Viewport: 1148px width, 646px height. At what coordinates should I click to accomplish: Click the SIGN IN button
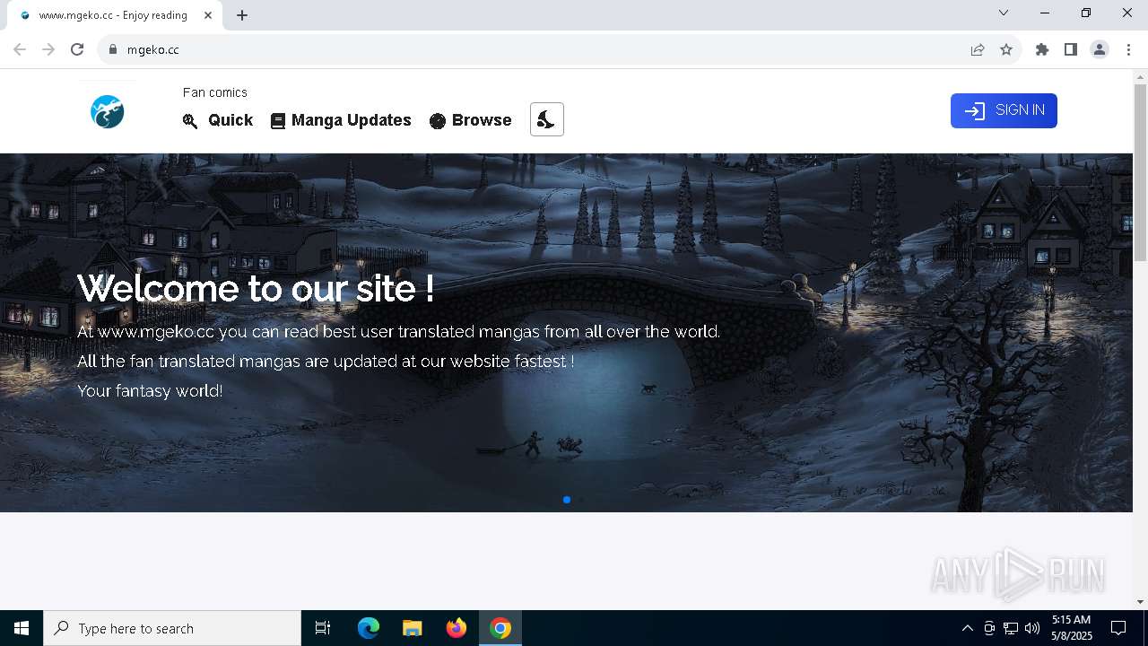tap(1004, 110)
